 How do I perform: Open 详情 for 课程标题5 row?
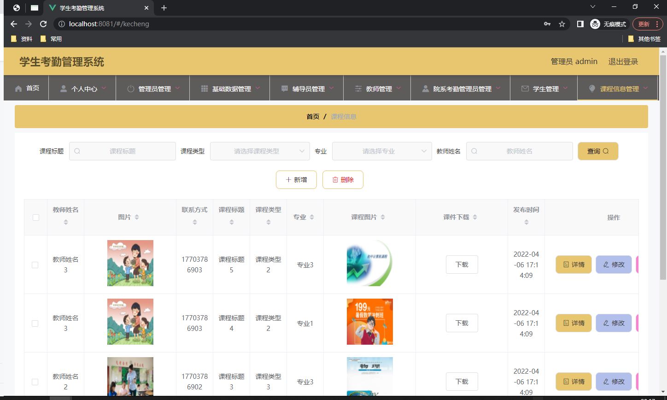pos(573,265)
